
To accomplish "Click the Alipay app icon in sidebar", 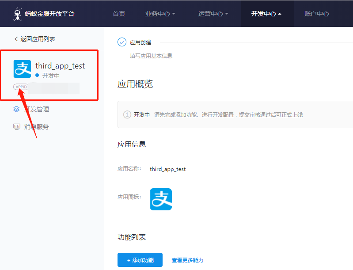I will 22,69.
